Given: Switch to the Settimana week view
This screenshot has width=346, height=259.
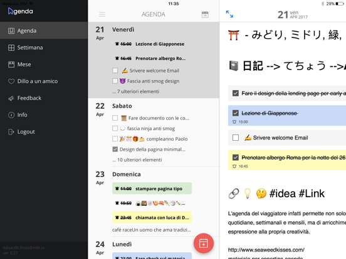Looking at the screenshot, I should [44, 48].
